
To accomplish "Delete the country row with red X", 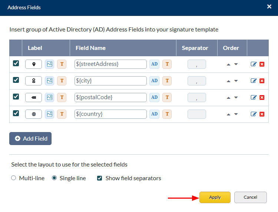I will [262, 114].
